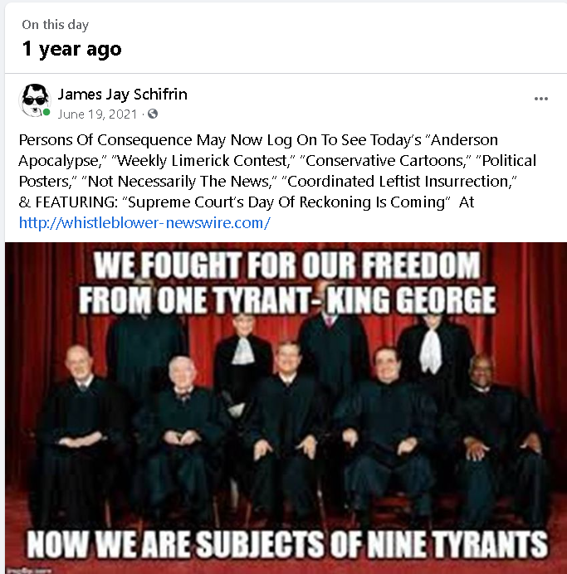Open the Supreme Court meme image

(x=286, y=408)
